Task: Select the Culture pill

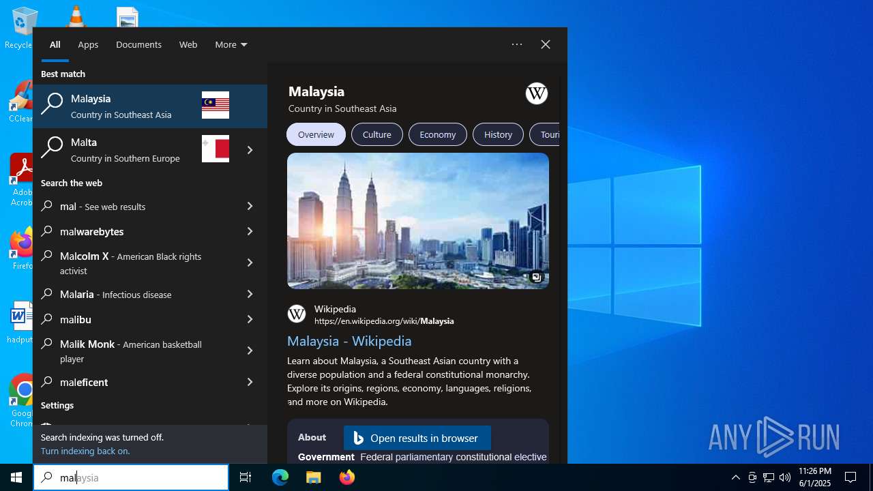Action: (377, 134)
